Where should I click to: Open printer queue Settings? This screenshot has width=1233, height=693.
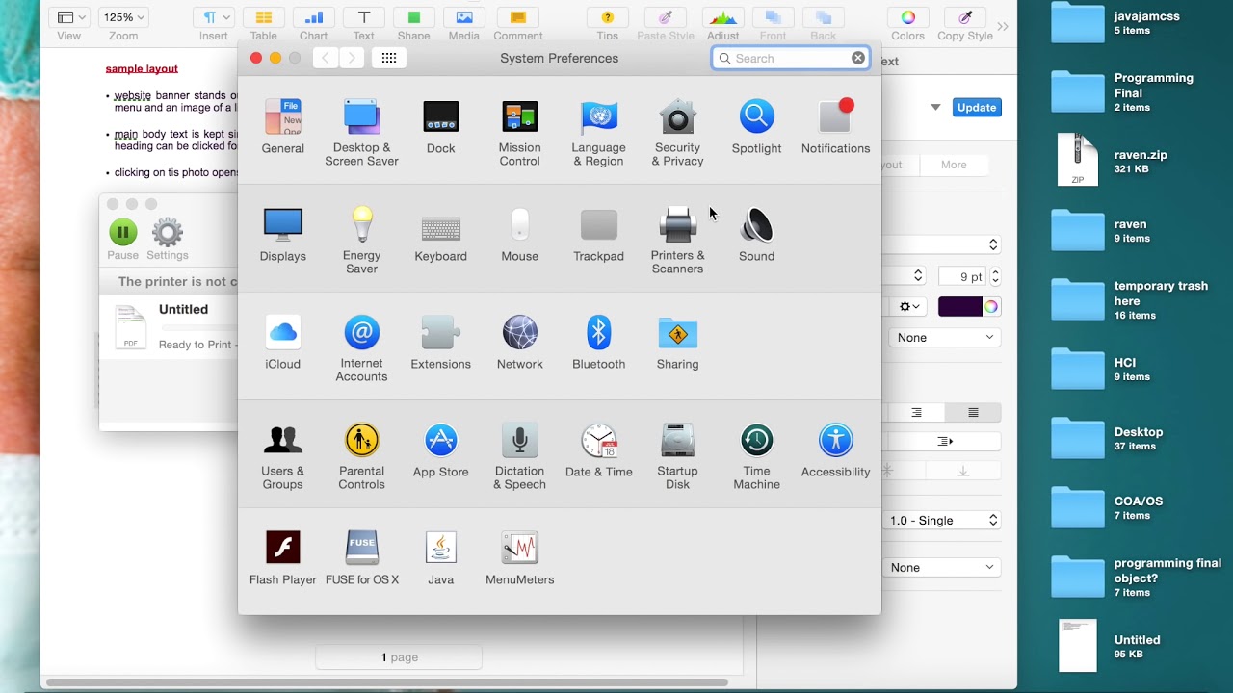click(168, 239)
